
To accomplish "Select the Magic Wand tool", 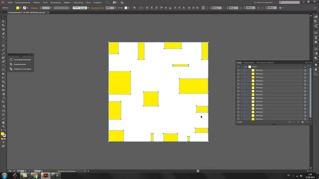I will (3, 25).
